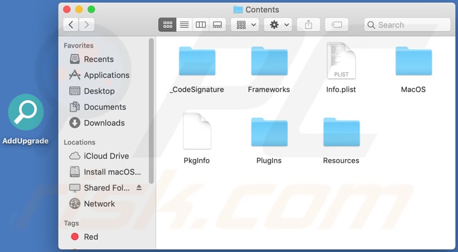Viewport: 458px width, 252px height.
Task: Select the PkgInfo file
Action: [x=197, y=132]
